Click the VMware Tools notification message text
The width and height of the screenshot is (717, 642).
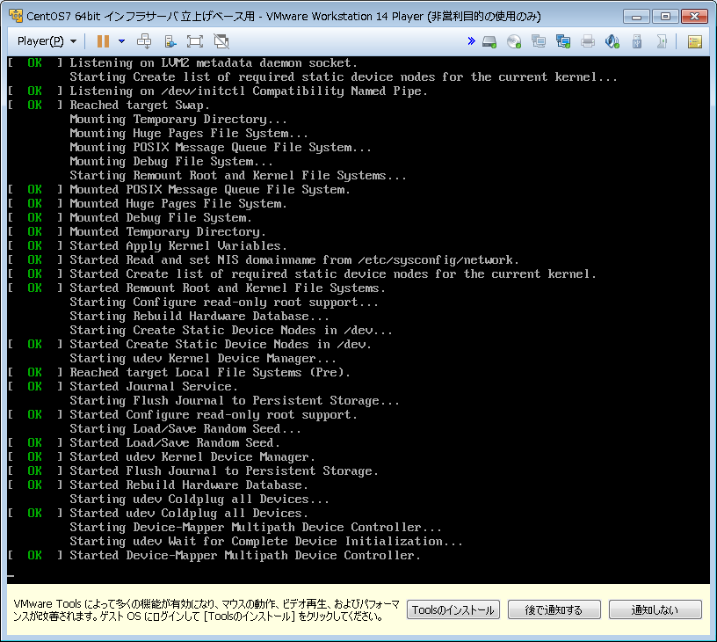coord(206,610)
